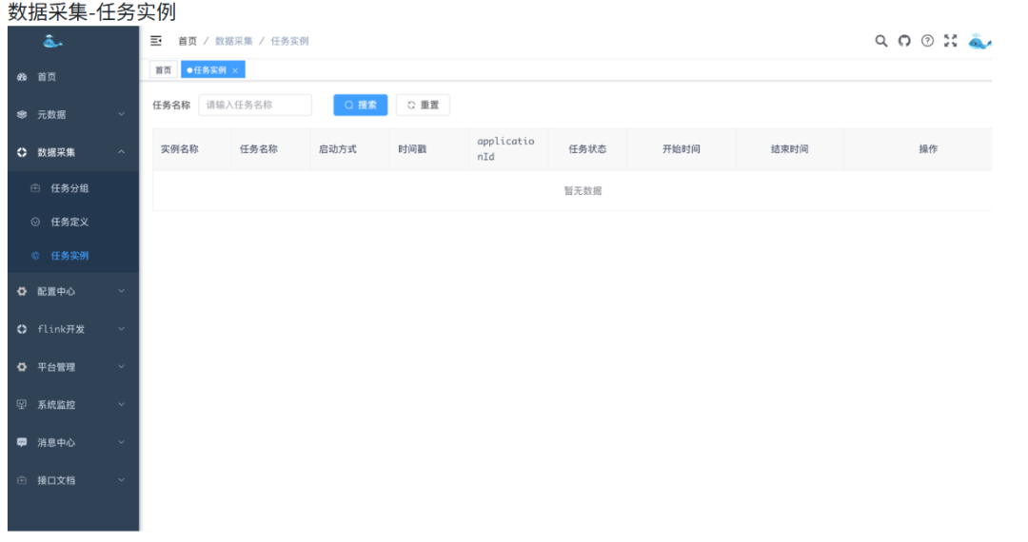The height and width of the screenshot is (542, 1028).
Task: Click the 数据采集 breadcrumb
Action: 234,41
